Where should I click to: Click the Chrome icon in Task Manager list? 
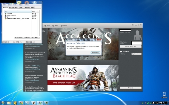point(6,19)
